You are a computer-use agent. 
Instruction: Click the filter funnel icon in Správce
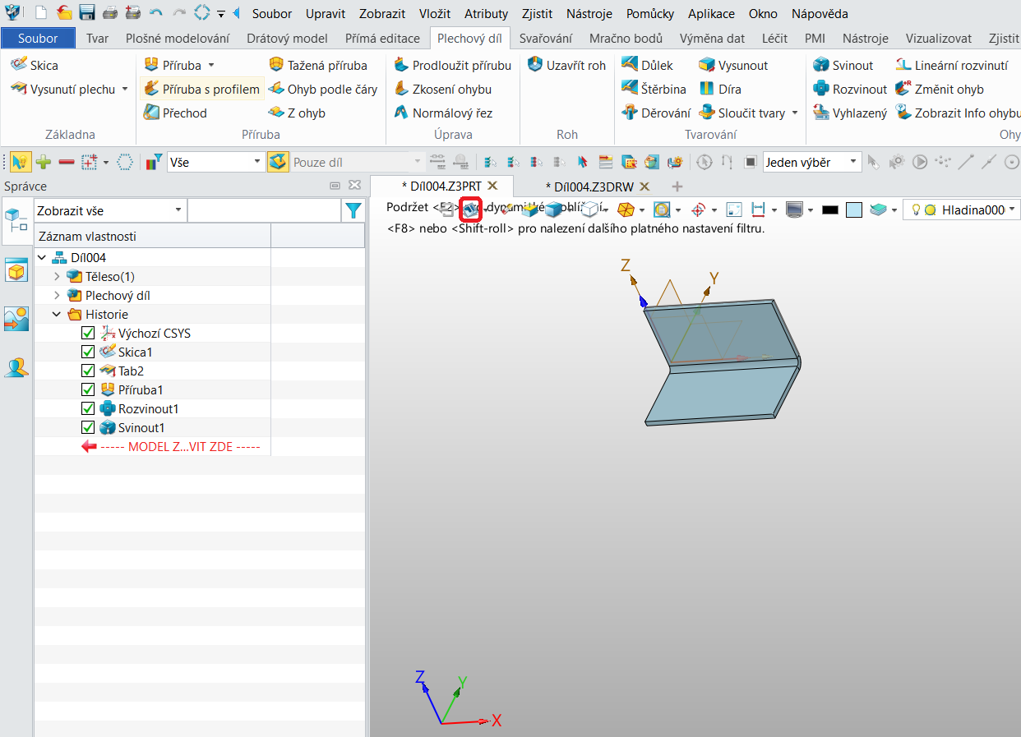353,211
